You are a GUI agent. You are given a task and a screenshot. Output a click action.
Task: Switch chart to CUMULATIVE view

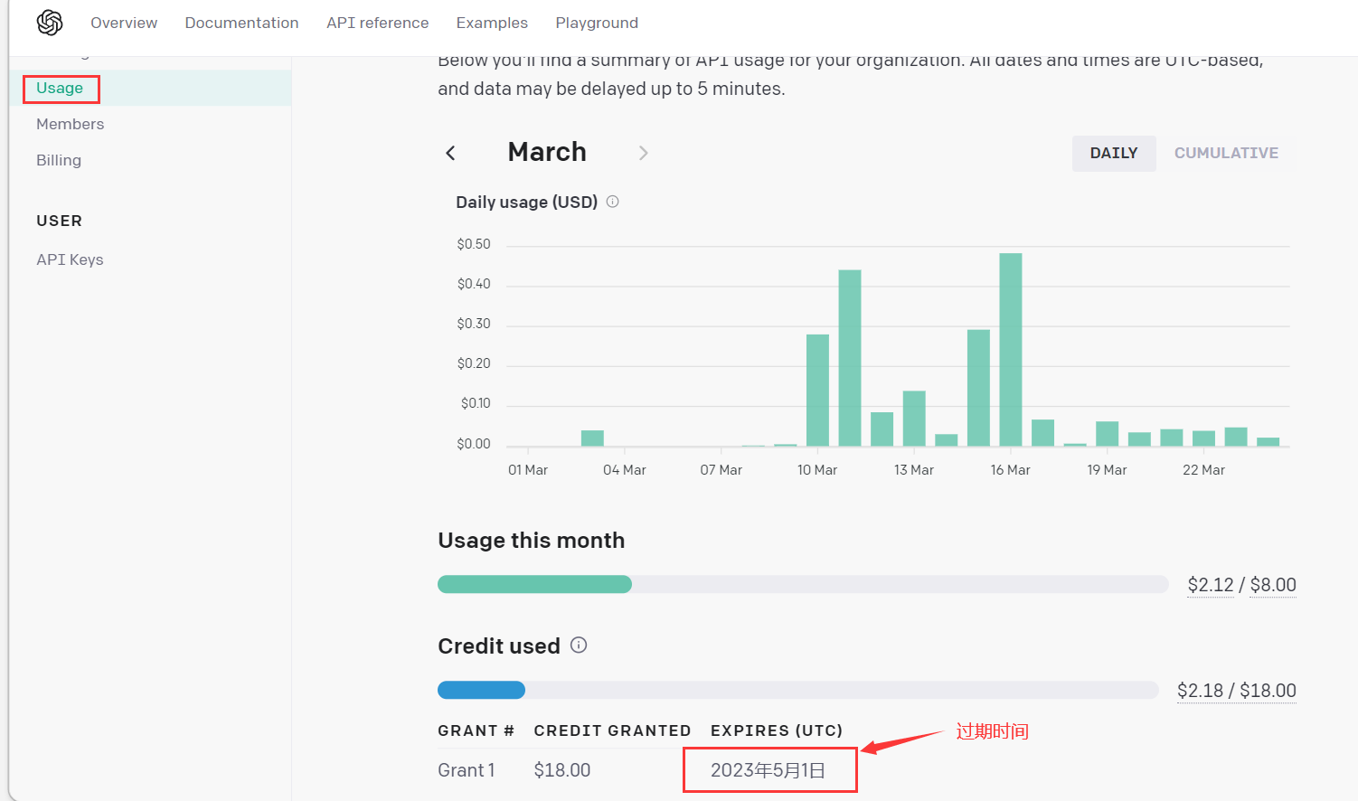tap(1226, 153)
